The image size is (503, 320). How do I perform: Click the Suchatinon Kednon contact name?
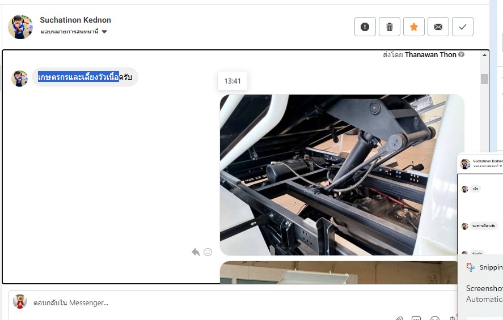[x=75, y=20]
